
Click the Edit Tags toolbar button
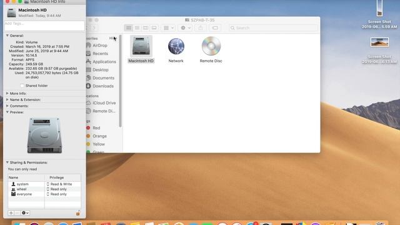pos(215,27)
